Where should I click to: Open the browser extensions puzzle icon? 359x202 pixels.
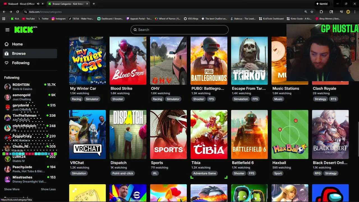tap(321, 12)
